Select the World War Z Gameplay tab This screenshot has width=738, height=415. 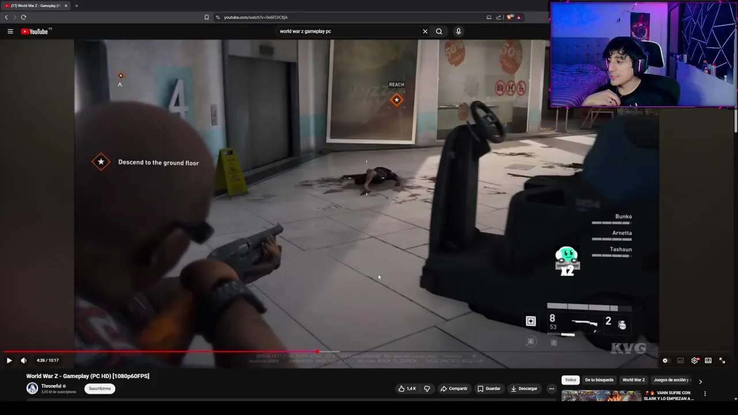pyautogui.click(x=35, y=6)
